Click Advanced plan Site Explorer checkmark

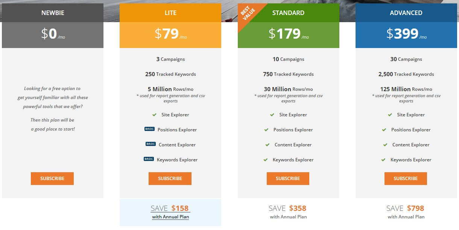390,115
